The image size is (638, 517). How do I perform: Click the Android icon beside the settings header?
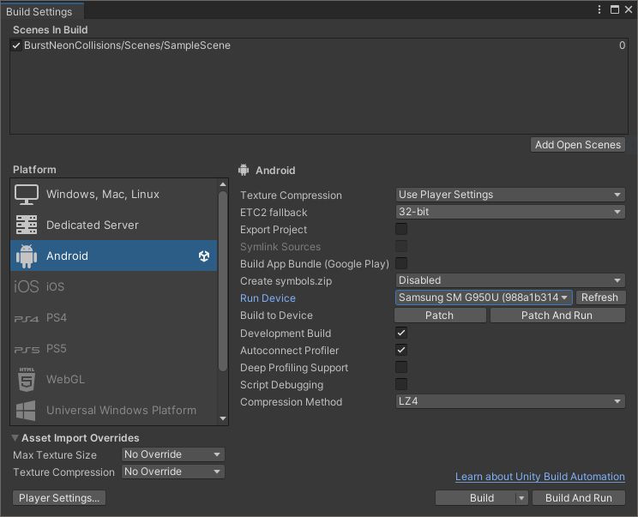[244, 170]
